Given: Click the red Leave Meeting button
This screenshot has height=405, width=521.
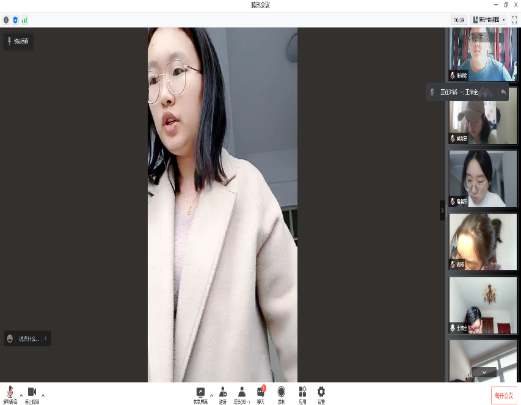Looking at the screenshot, I should coord(504,395).
